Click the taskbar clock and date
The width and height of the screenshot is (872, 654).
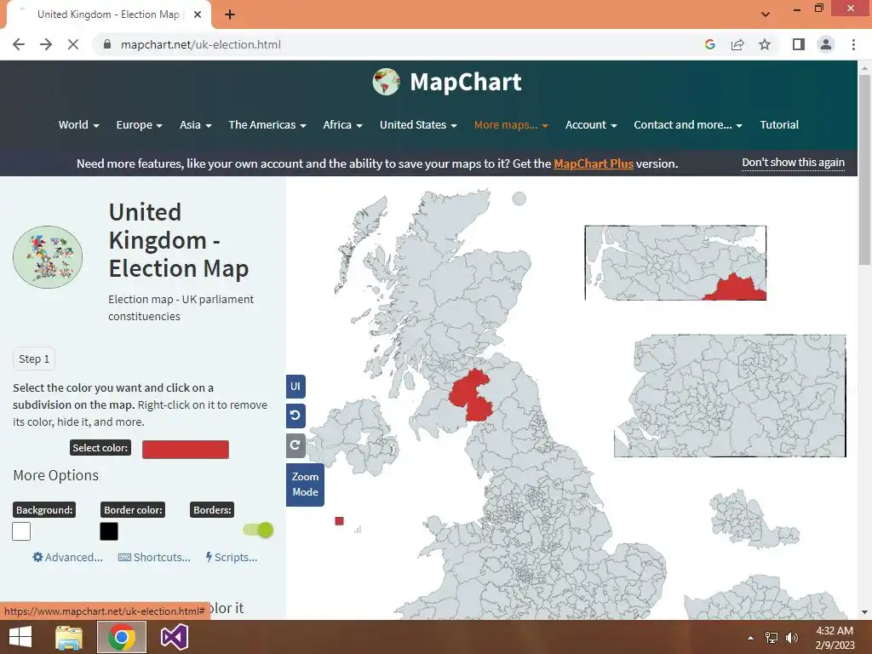coord(835,638)
